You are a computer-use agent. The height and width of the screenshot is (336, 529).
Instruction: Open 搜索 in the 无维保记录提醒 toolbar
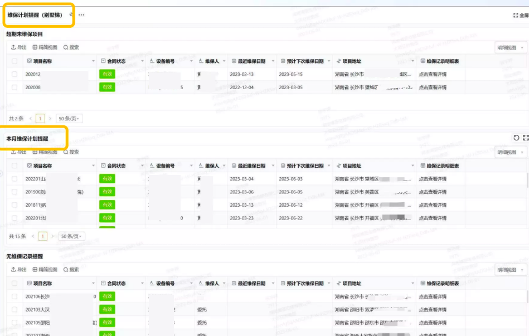tap(71, 270)
